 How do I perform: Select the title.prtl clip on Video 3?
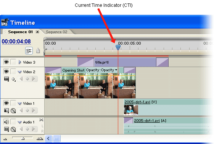coord(125,62)
